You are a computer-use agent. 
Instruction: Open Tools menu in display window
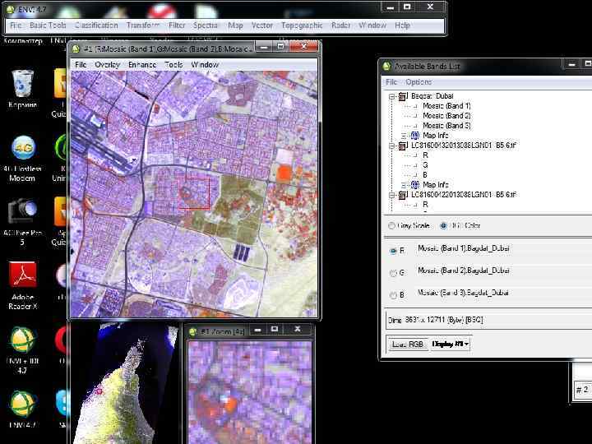pyautogui.click(x=173, y=65)
